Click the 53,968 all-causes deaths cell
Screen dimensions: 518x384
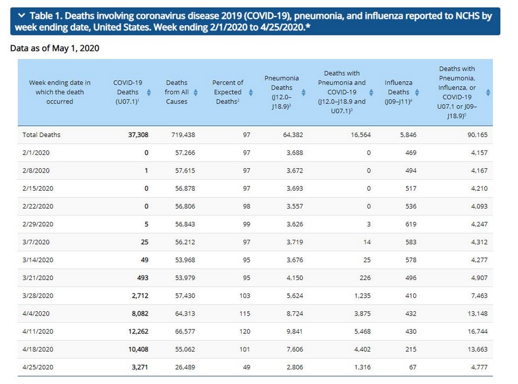click(185, 260)
